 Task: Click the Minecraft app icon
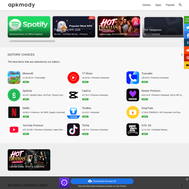pos(14,77)
